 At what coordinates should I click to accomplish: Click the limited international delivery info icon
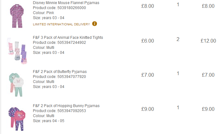[x=94, y=24]
